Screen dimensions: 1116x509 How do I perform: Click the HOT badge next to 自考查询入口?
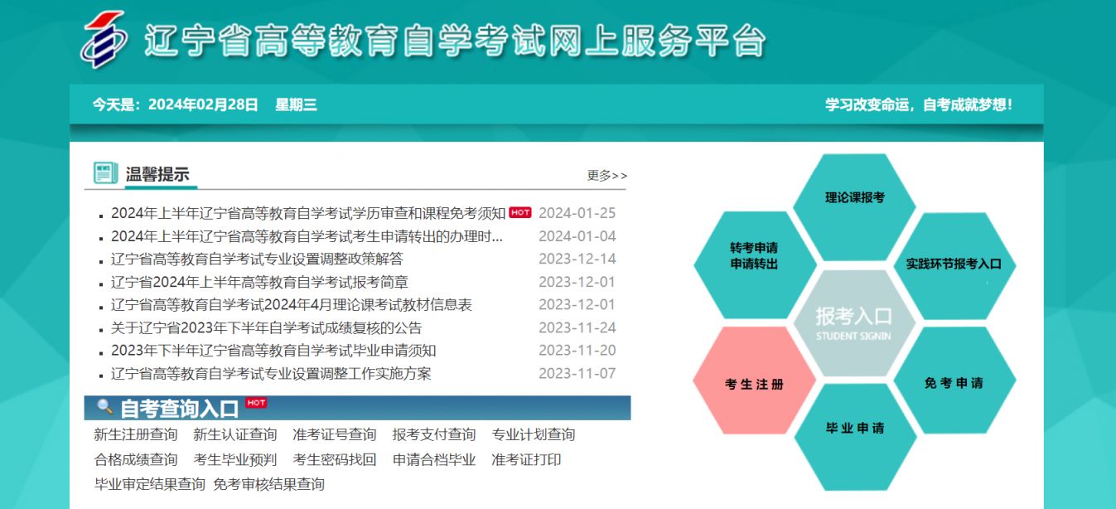tap(256, 403)
